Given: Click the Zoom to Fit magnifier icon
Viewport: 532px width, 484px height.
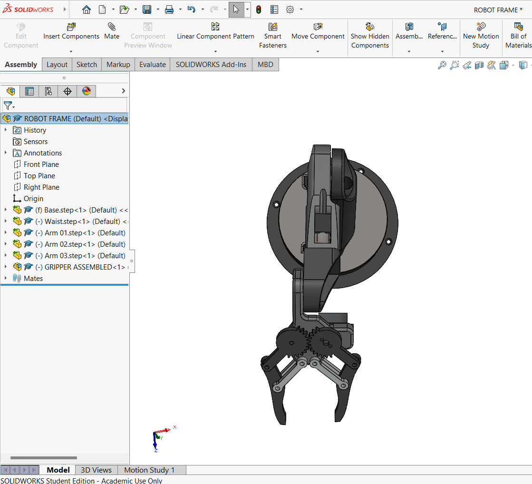Looking at the screenshot, I should pos(442,65).
